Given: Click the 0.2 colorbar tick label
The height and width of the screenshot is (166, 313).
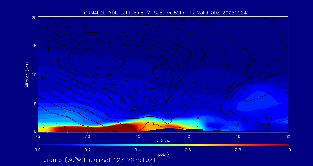Looking at the screenshot, I should (x=88, y=150).
